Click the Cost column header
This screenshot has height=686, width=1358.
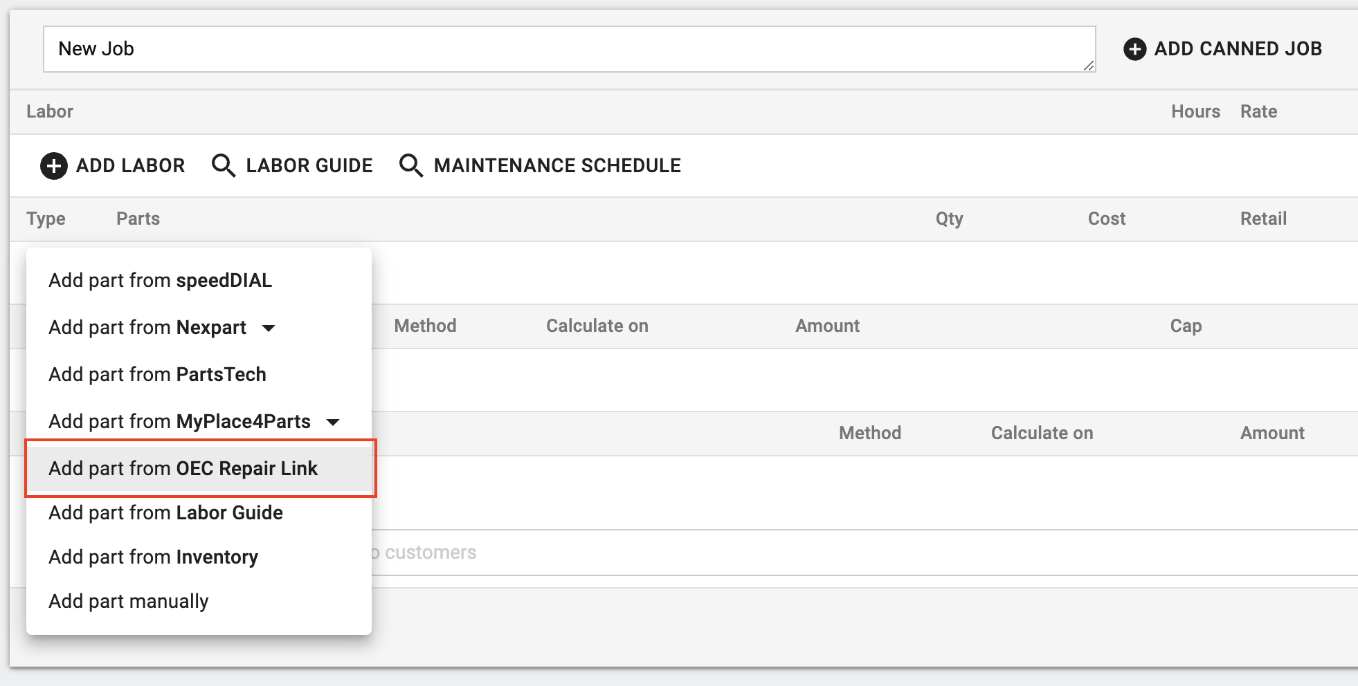click(1106, 219)
